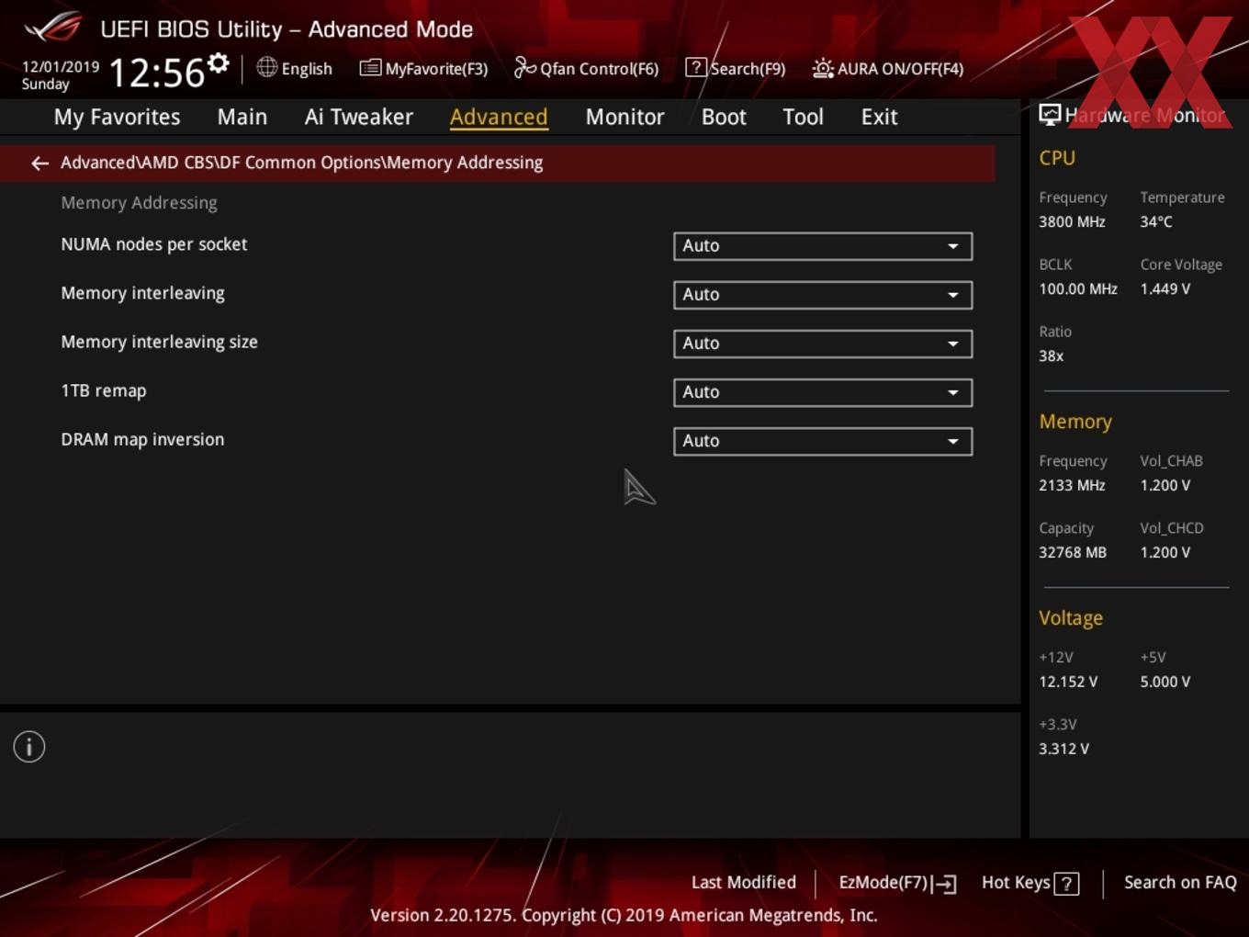
Task: Click the Vol_CHAB label
Action: [1171, 461]
